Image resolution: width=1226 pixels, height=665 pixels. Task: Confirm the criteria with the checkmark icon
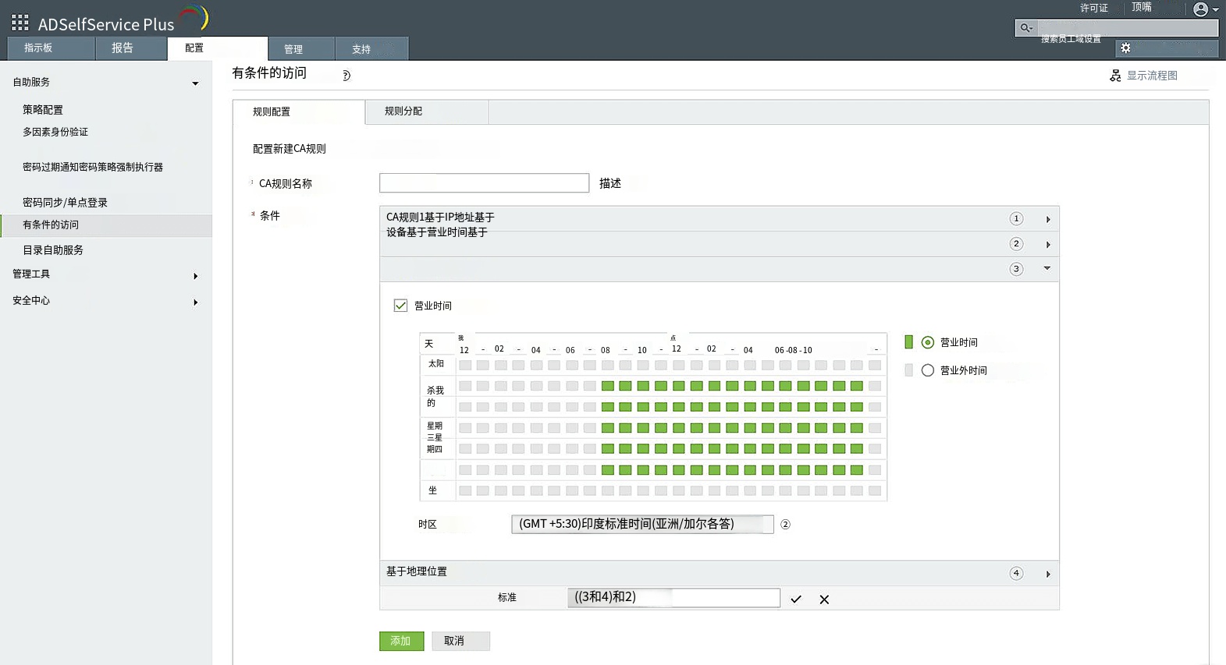coord(796,600)
